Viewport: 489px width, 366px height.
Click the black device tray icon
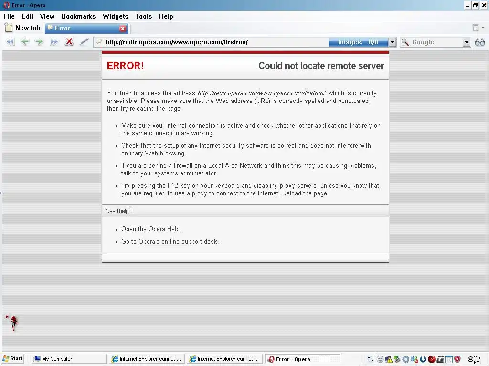pyautogui.click(x=440, y=359)
